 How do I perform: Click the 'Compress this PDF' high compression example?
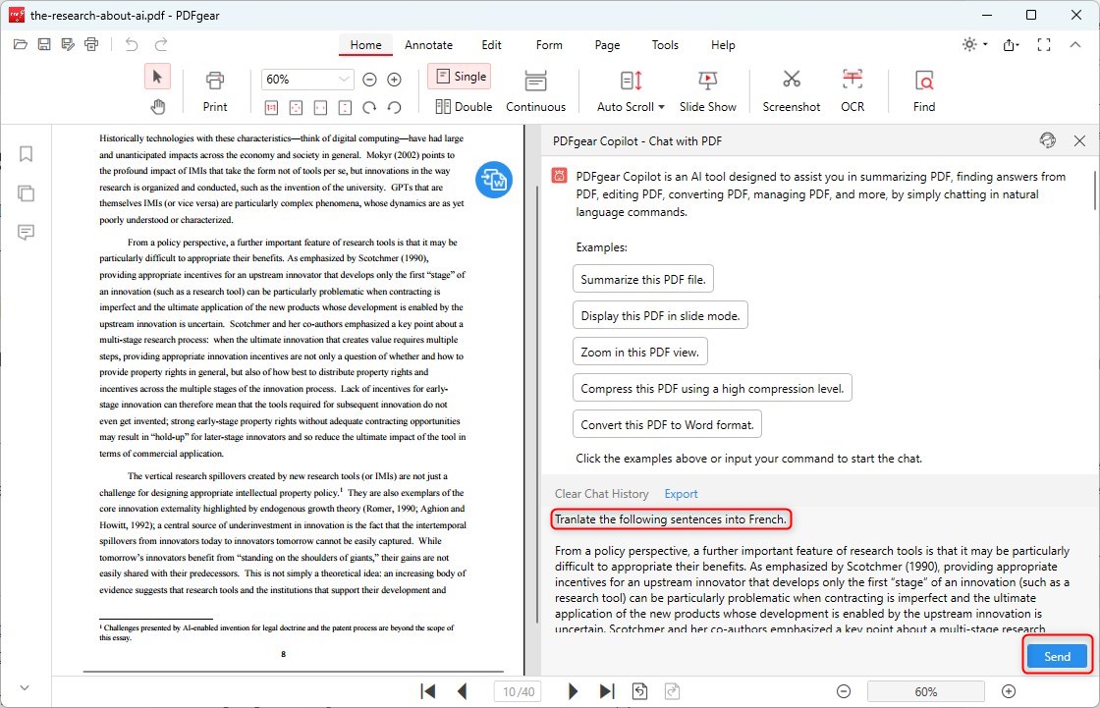tap(712, 389)
